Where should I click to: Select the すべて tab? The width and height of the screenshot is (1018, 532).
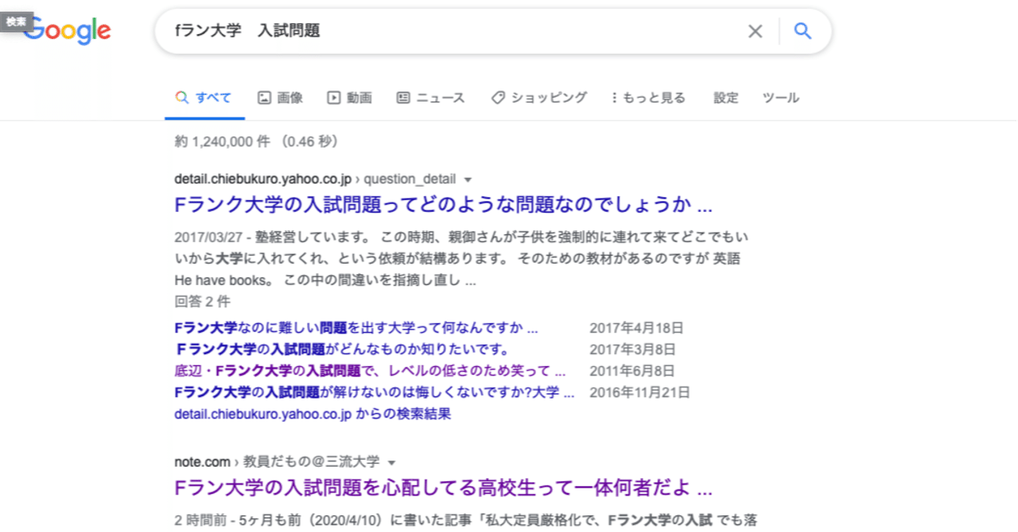204,98
